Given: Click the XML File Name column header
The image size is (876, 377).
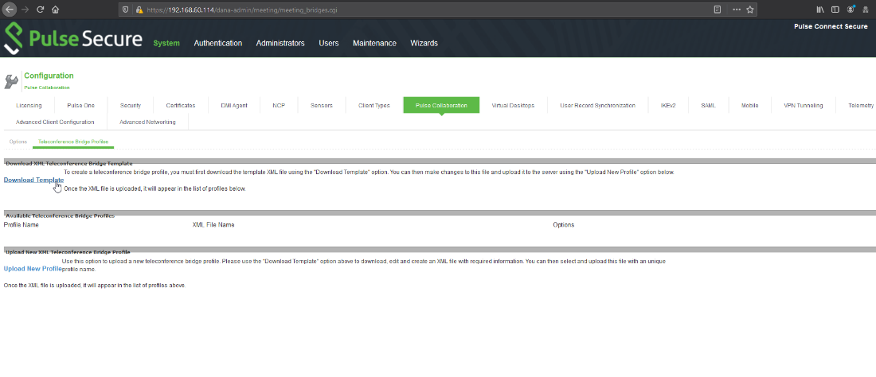Looking at the screenshot, I should [213, 225].
